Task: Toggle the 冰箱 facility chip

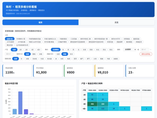Action: click(27, 59)
